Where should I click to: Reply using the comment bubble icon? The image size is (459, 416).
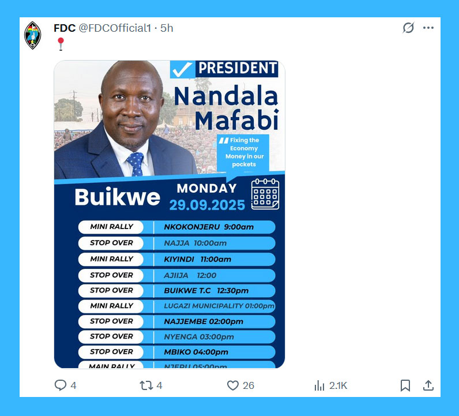coord(61,385)
